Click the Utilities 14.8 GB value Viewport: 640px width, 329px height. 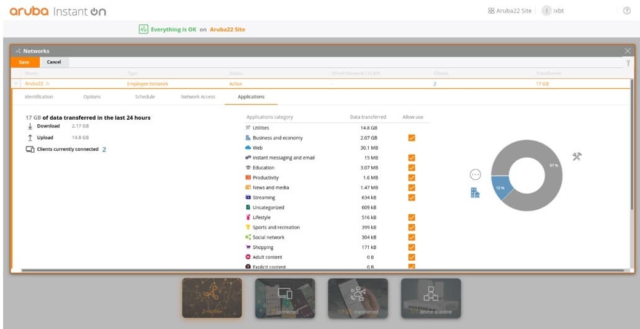tap(369, 128)
